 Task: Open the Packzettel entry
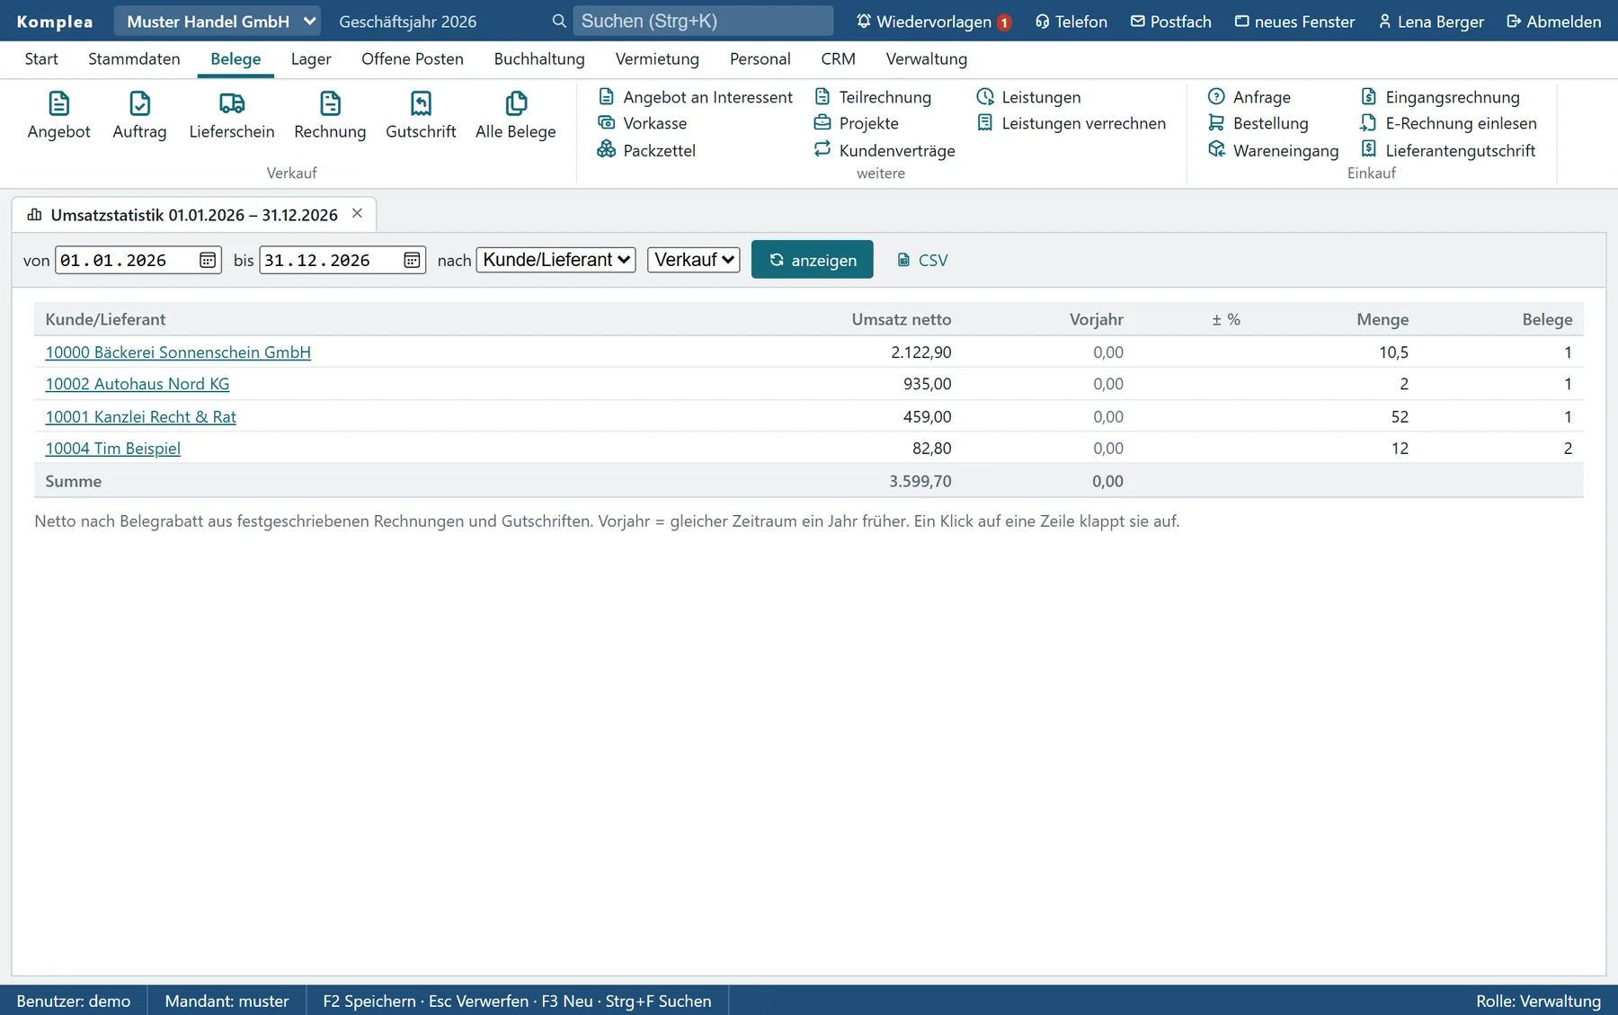pyautogui.click(x=646, y=150)
